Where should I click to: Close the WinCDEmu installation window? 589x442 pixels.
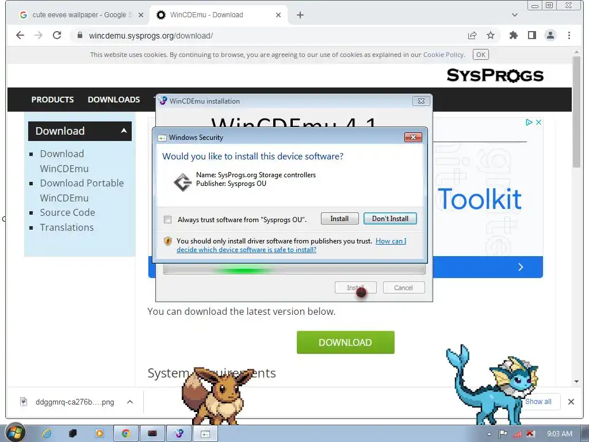(421, 101)
